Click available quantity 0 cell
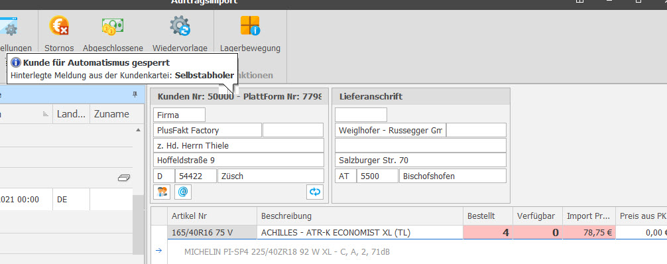Viewport: 667px width, 264px height. point(538,232)
